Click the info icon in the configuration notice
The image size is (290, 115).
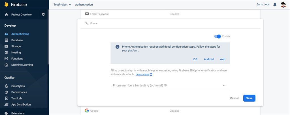coord(118,47)
